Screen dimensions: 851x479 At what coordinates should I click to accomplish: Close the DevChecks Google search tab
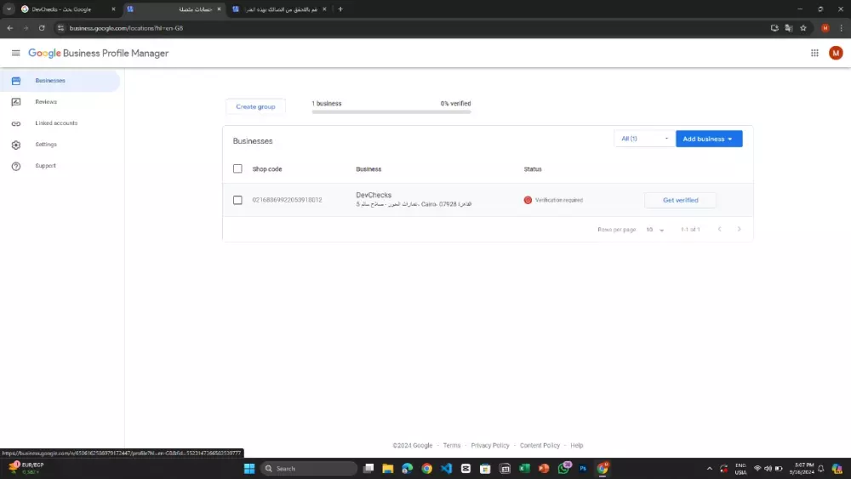click(x=113, y=9)
